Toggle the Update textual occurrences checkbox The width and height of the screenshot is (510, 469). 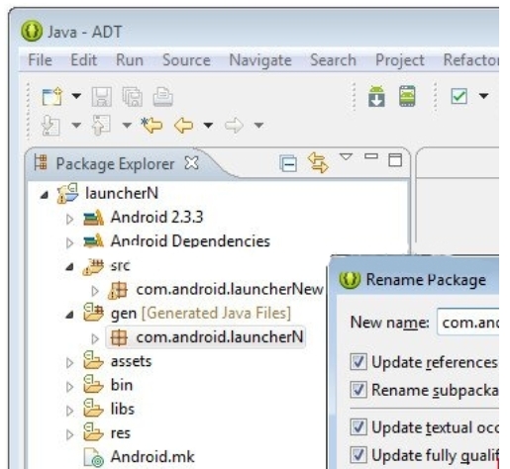[x=358, y=426]
